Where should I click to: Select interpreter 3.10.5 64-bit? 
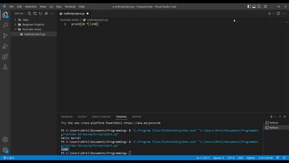(x=266, y=158)
